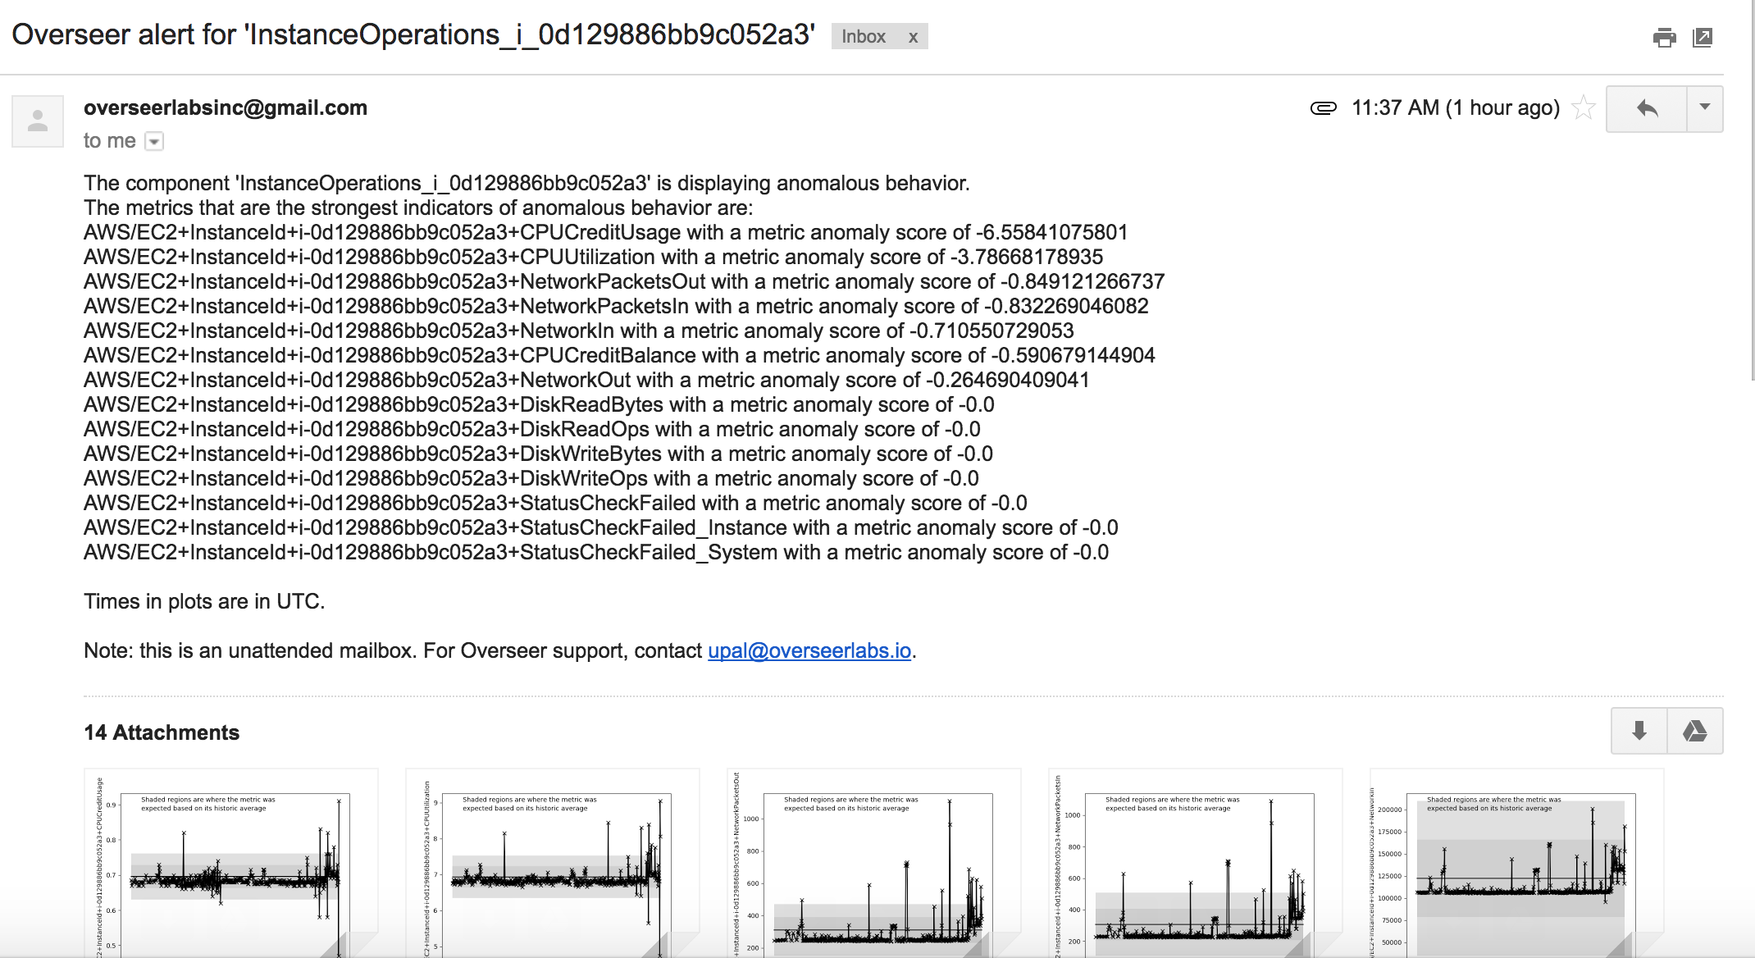The image size is (1755, 958).
Task: Star this Overseer alert email
Action: click(x=1583, y=108)
